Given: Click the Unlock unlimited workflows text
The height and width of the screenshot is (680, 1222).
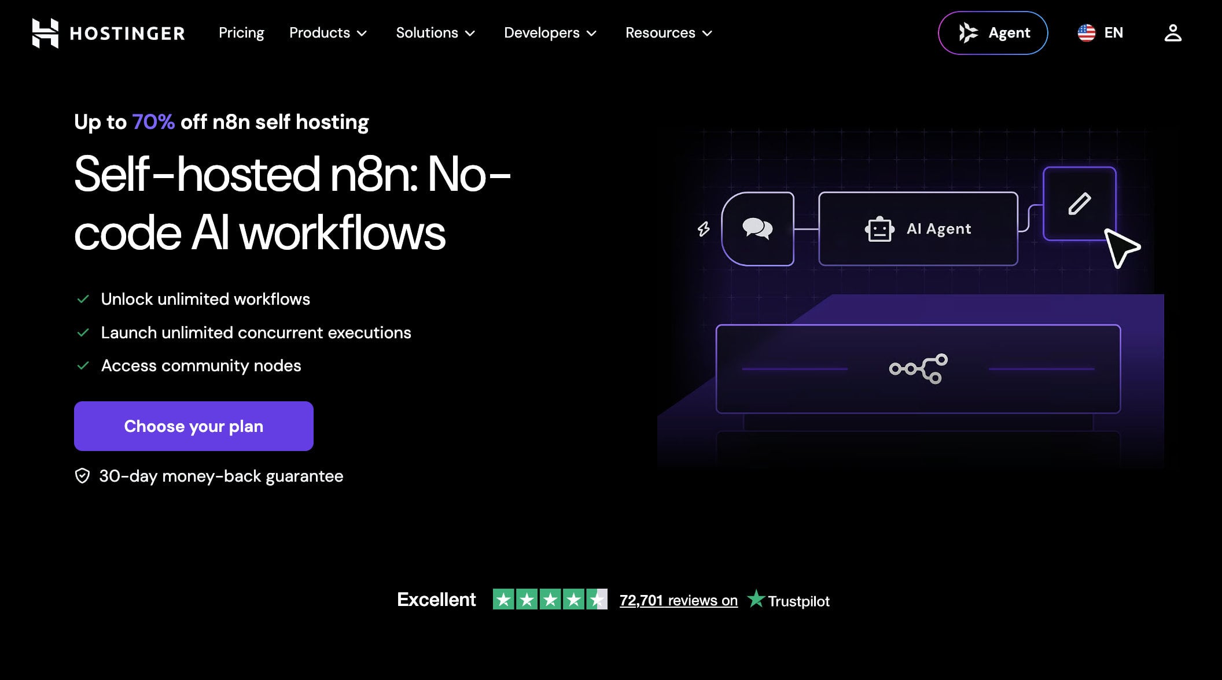Looking at the screenshot, I should point(205,299).
